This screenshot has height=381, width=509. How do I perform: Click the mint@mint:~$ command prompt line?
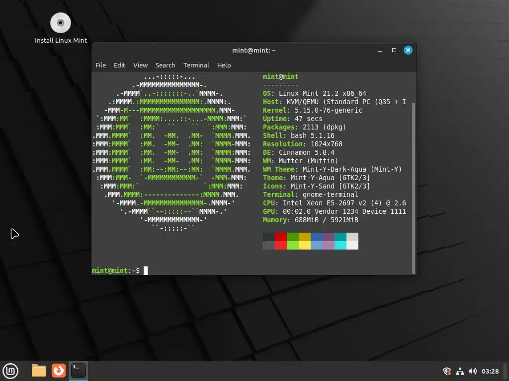120,270
